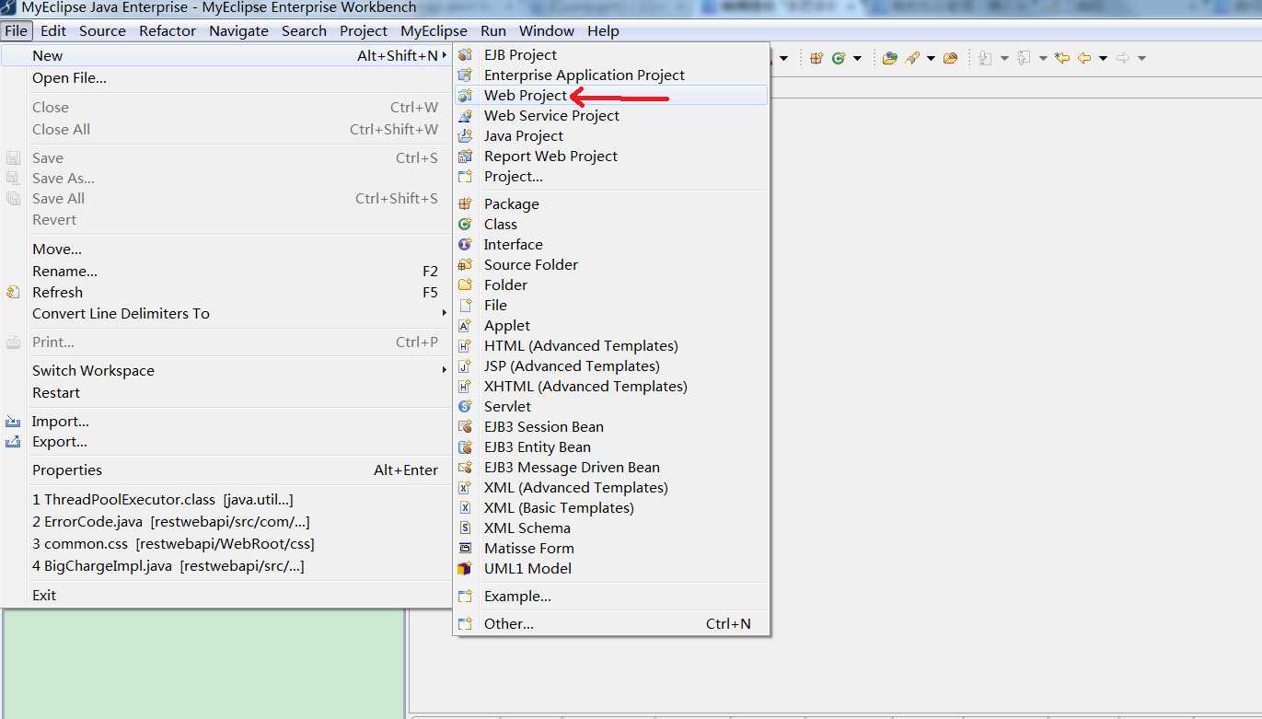Click the New Java Class toolbar icon
This screenshot has width=1262, height=719.
coord(839,58)
